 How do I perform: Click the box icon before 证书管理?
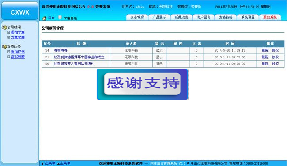point(8,57)
